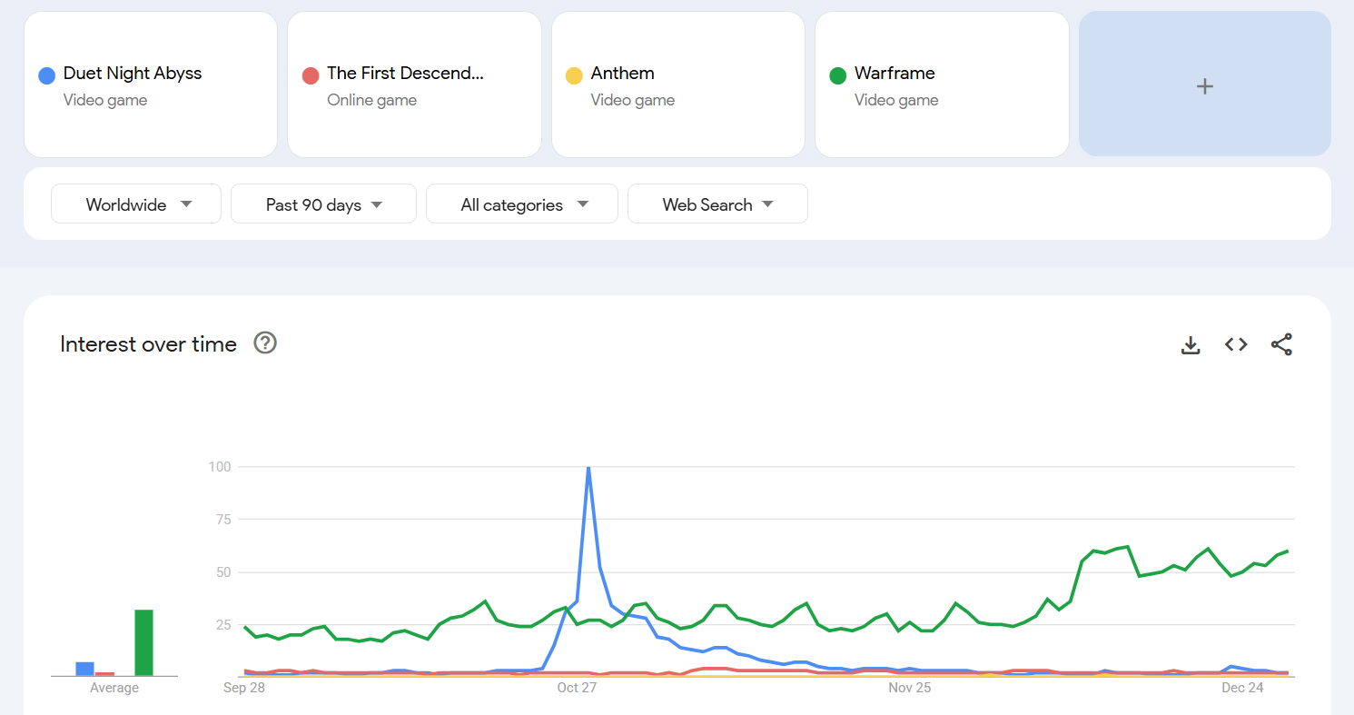Add a comparison term with plus card

tap(1205, 84)
